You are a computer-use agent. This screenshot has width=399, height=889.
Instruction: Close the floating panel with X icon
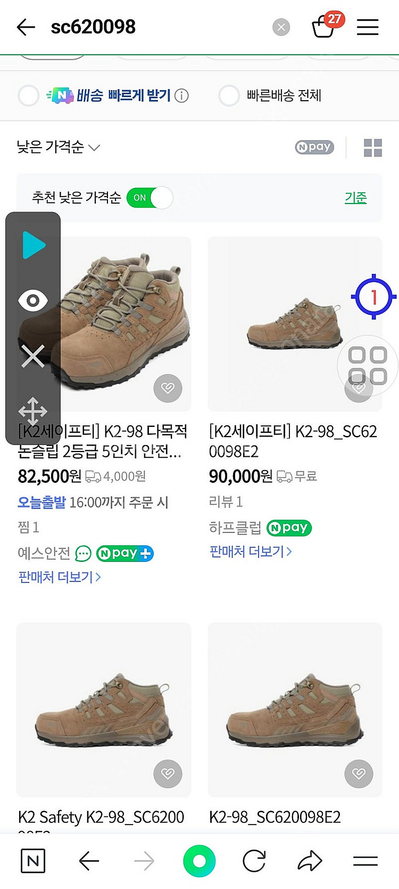pyautogui.click(x=33, y=356)
